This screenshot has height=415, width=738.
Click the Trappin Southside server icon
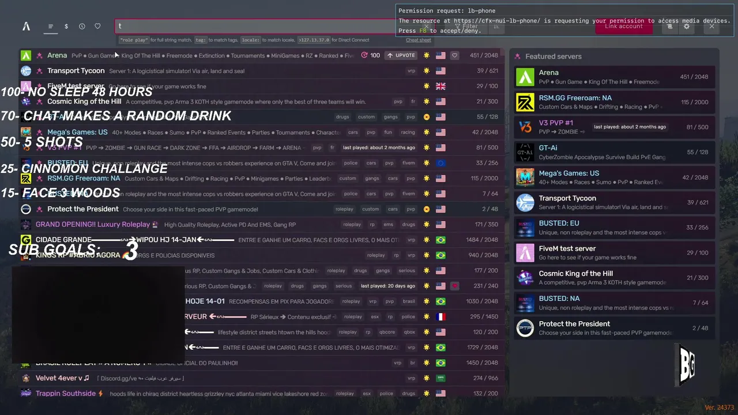(x=26, y=394)
